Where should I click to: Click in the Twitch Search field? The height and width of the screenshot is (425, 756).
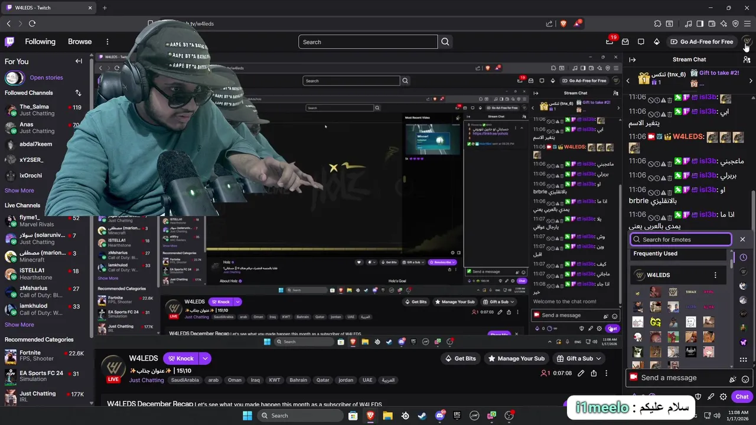click(368, 42)
